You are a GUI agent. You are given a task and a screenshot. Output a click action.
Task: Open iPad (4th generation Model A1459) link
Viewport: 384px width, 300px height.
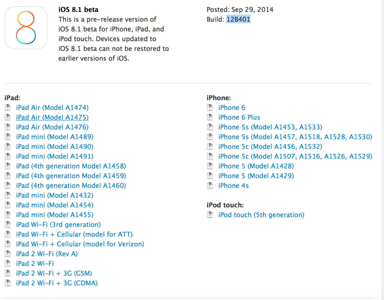pos(71,176)
